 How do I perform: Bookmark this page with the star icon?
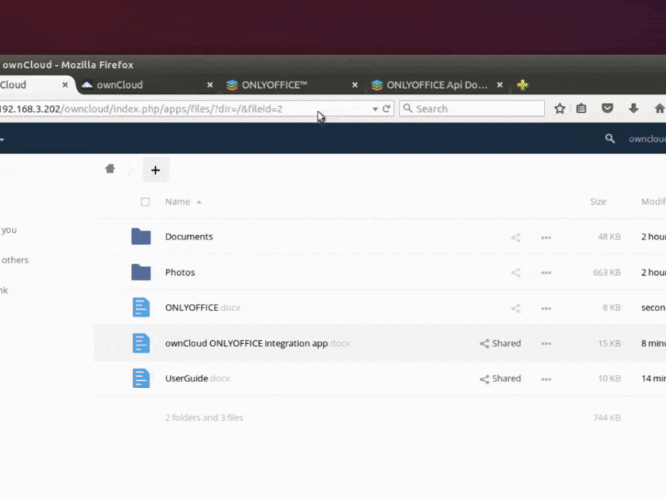point(560,109)
